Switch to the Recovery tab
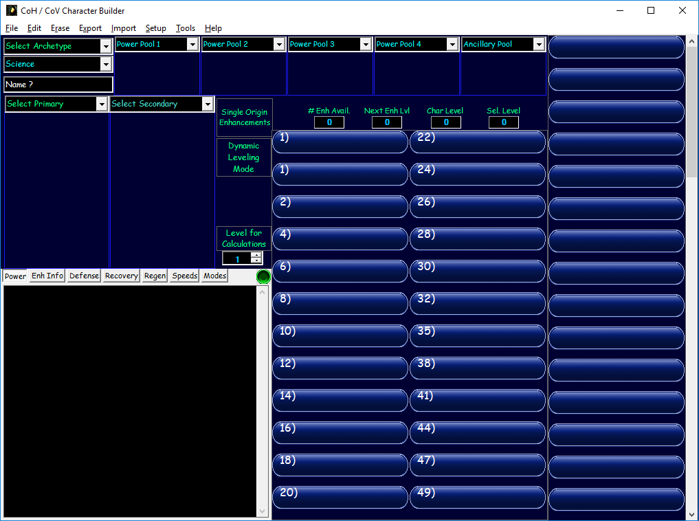Viewport: 699px width, 521px height. 121,276
